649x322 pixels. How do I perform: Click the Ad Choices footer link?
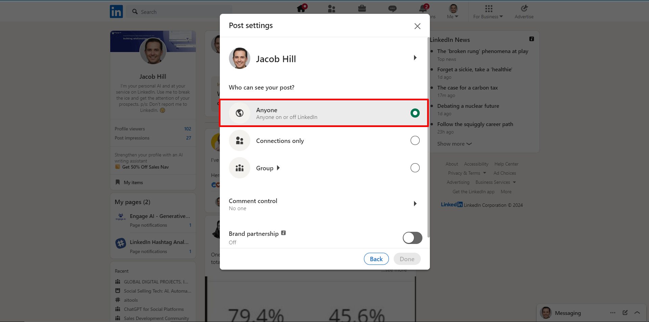(505, 173)
